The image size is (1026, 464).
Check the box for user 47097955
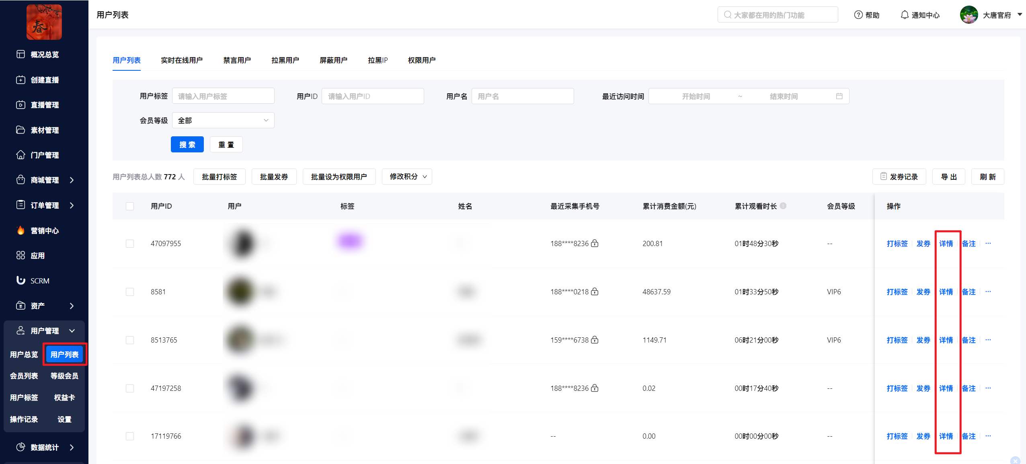[130, 244]
